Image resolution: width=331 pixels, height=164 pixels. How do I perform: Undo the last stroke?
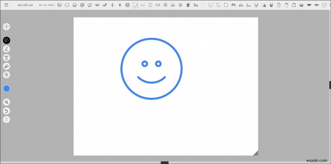(x=7, y=111)
